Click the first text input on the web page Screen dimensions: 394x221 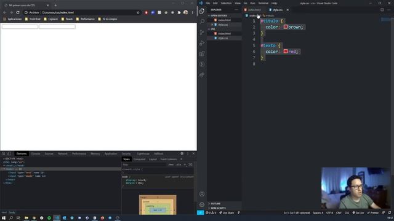(20, 26)
